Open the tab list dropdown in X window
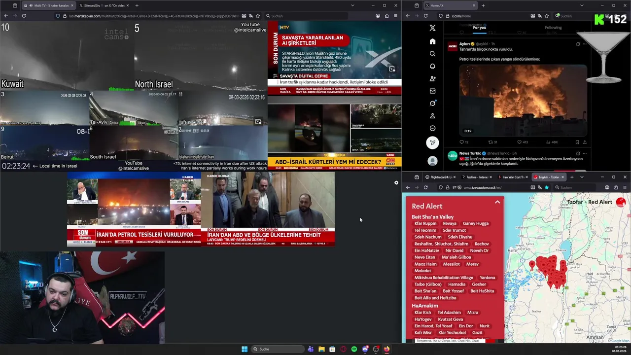Image resolution: width=631 pixels, height=355 pixels. [x=582, y=5]
